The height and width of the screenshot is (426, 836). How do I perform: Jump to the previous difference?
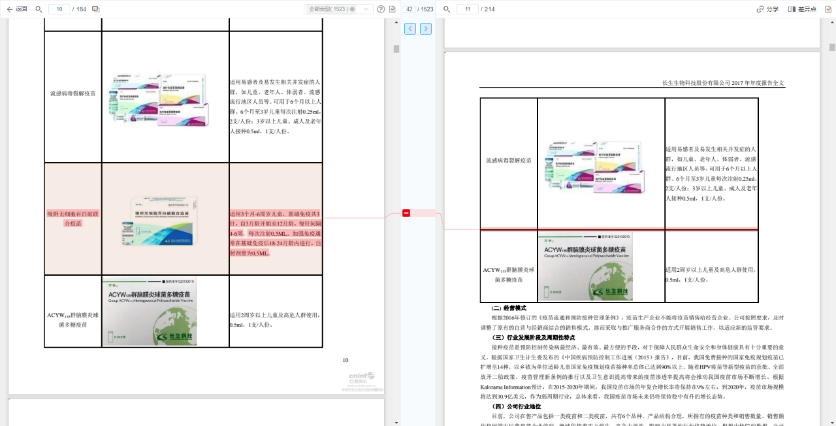(x=410, y=29)
